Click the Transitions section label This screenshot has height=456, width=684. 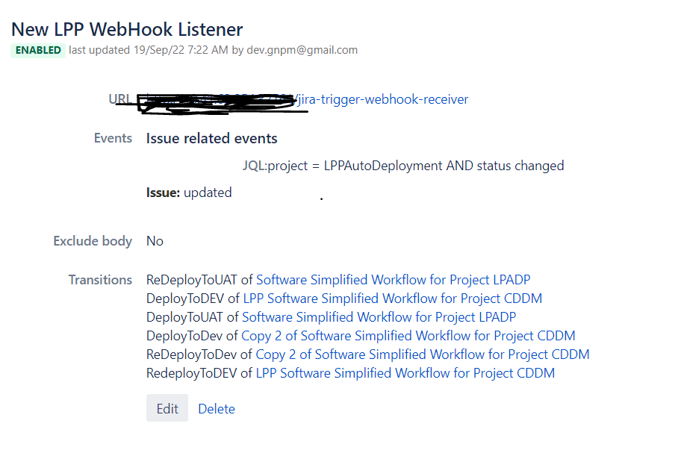pos(100,280)
